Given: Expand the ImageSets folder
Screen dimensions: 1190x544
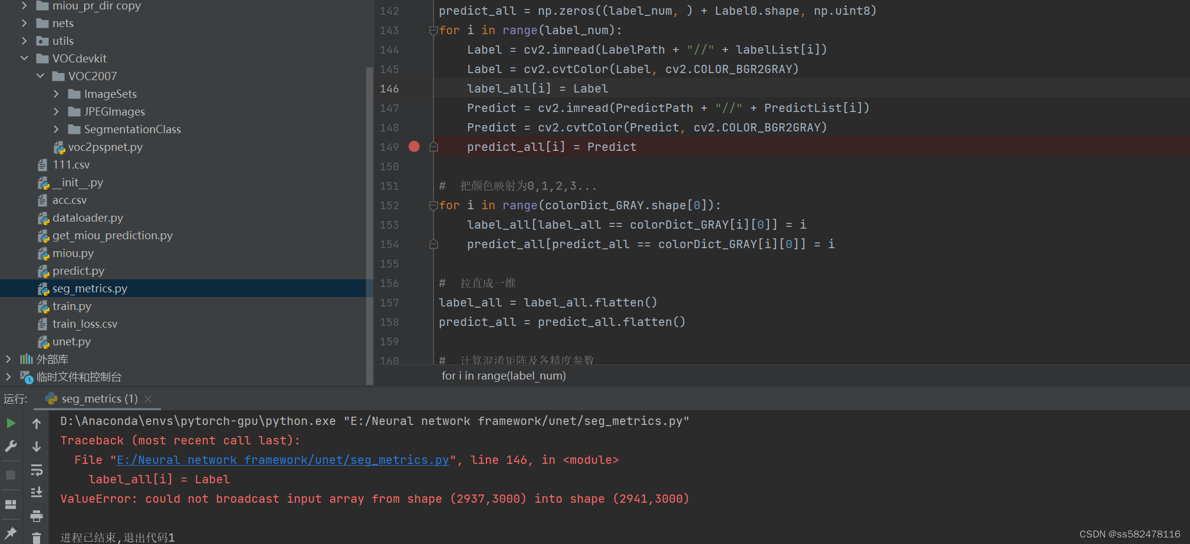Looking at the screenshot, I should click(x=56, y=93).
